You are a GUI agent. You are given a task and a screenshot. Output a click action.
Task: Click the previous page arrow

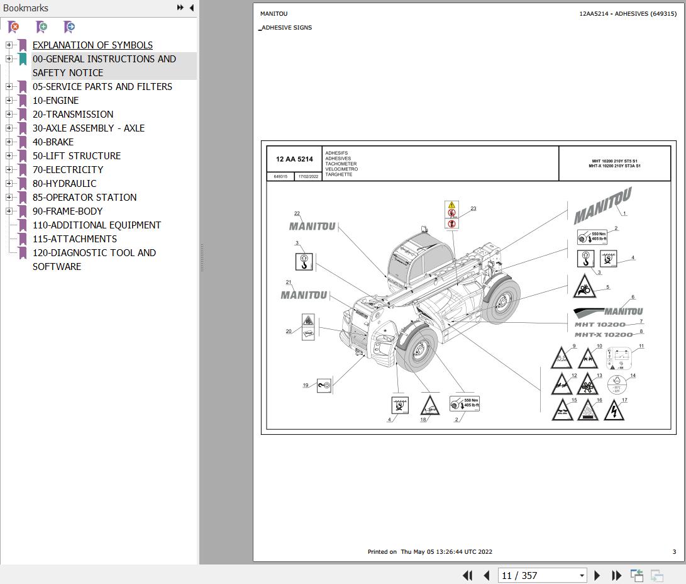[x=485, y=575]
